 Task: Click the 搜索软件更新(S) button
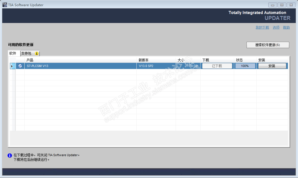(268, 45)
